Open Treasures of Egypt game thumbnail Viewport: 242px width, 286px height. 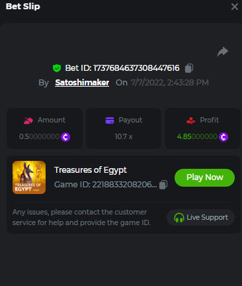pyautogui.click(x=29, y=177)
